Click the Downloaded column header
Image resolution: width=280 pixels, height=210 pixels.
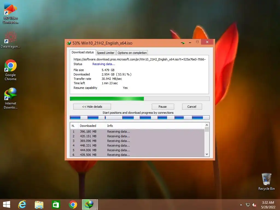tap(92, 126)
